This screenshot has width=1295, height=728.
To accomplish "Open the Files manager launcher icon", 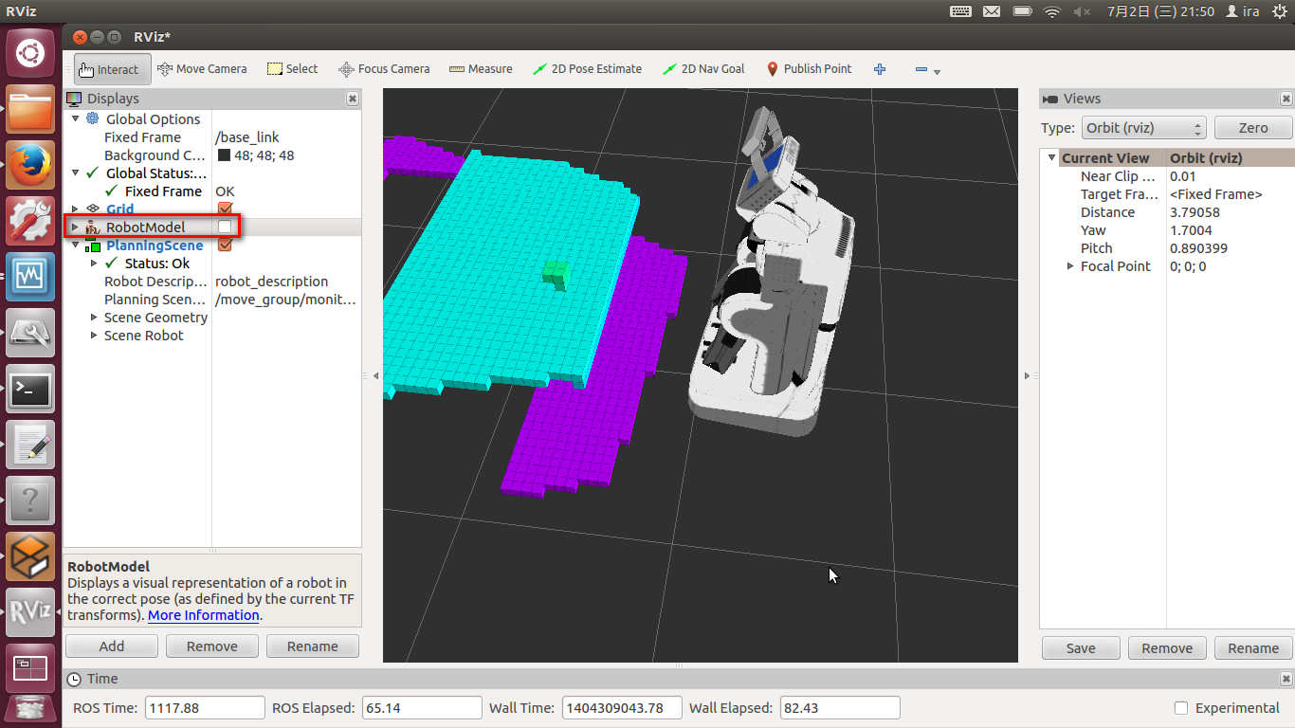I will pyautogui.click(x=30, y=110).
